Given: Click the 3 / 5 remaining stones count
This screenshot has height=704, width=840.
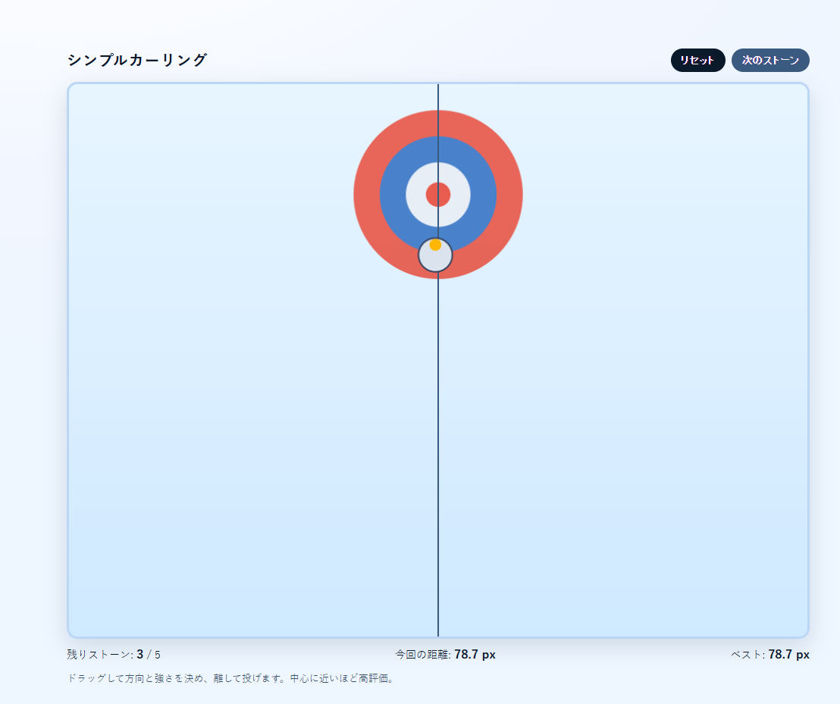Looking at the screenshot, I should pyautogui.click(x=149, y=655).
